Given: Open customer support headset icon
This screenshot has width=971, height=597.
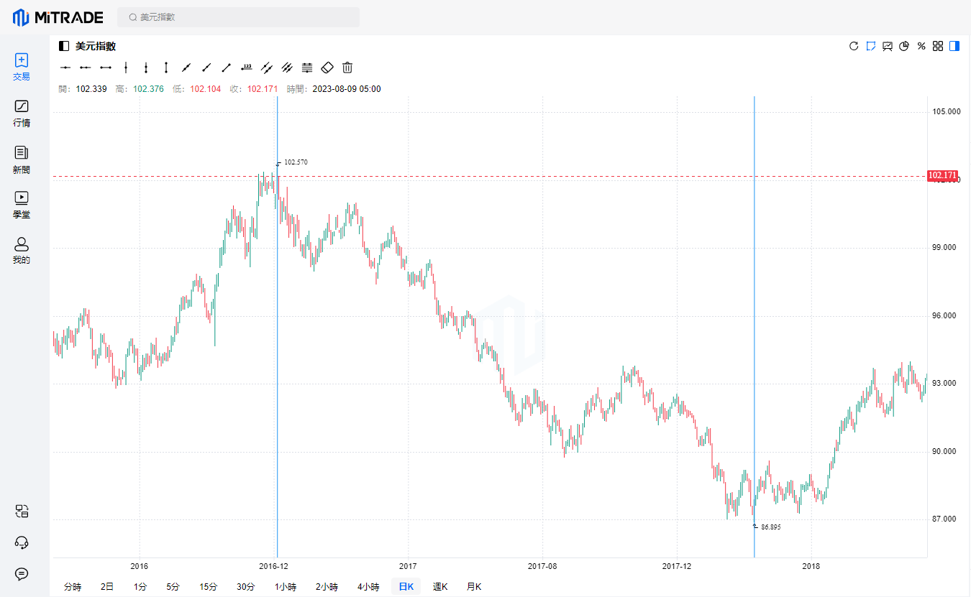Looking at the screenshot, I should point(22,542).
